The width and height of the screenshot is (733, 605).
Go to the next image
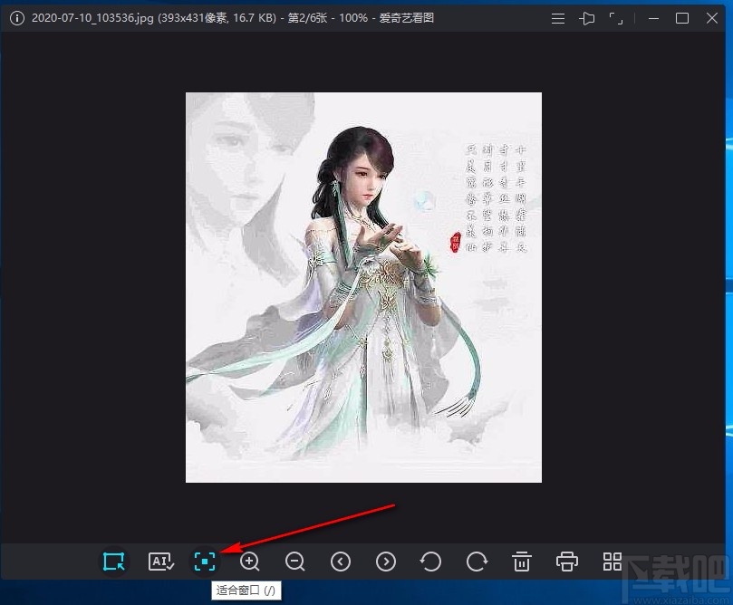tap(385, 562)
